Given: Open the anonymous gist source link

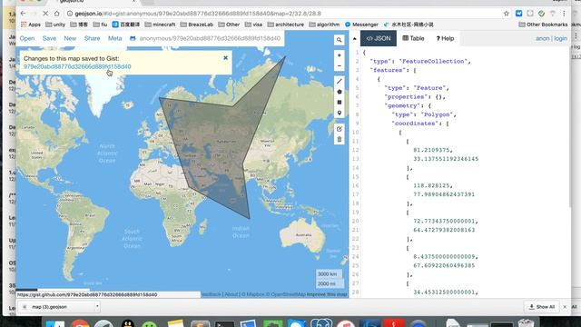Looking at the screenshot, I should [x=210, y=38].
